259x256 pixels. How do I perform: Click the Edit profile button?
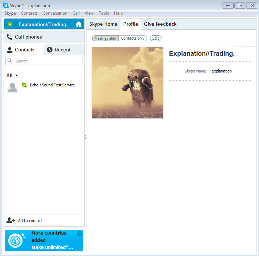click(156, 38)
